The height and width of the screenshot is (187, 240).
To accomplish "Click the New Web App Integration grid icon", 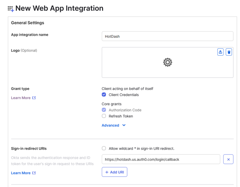I will [x=11, y=9].
